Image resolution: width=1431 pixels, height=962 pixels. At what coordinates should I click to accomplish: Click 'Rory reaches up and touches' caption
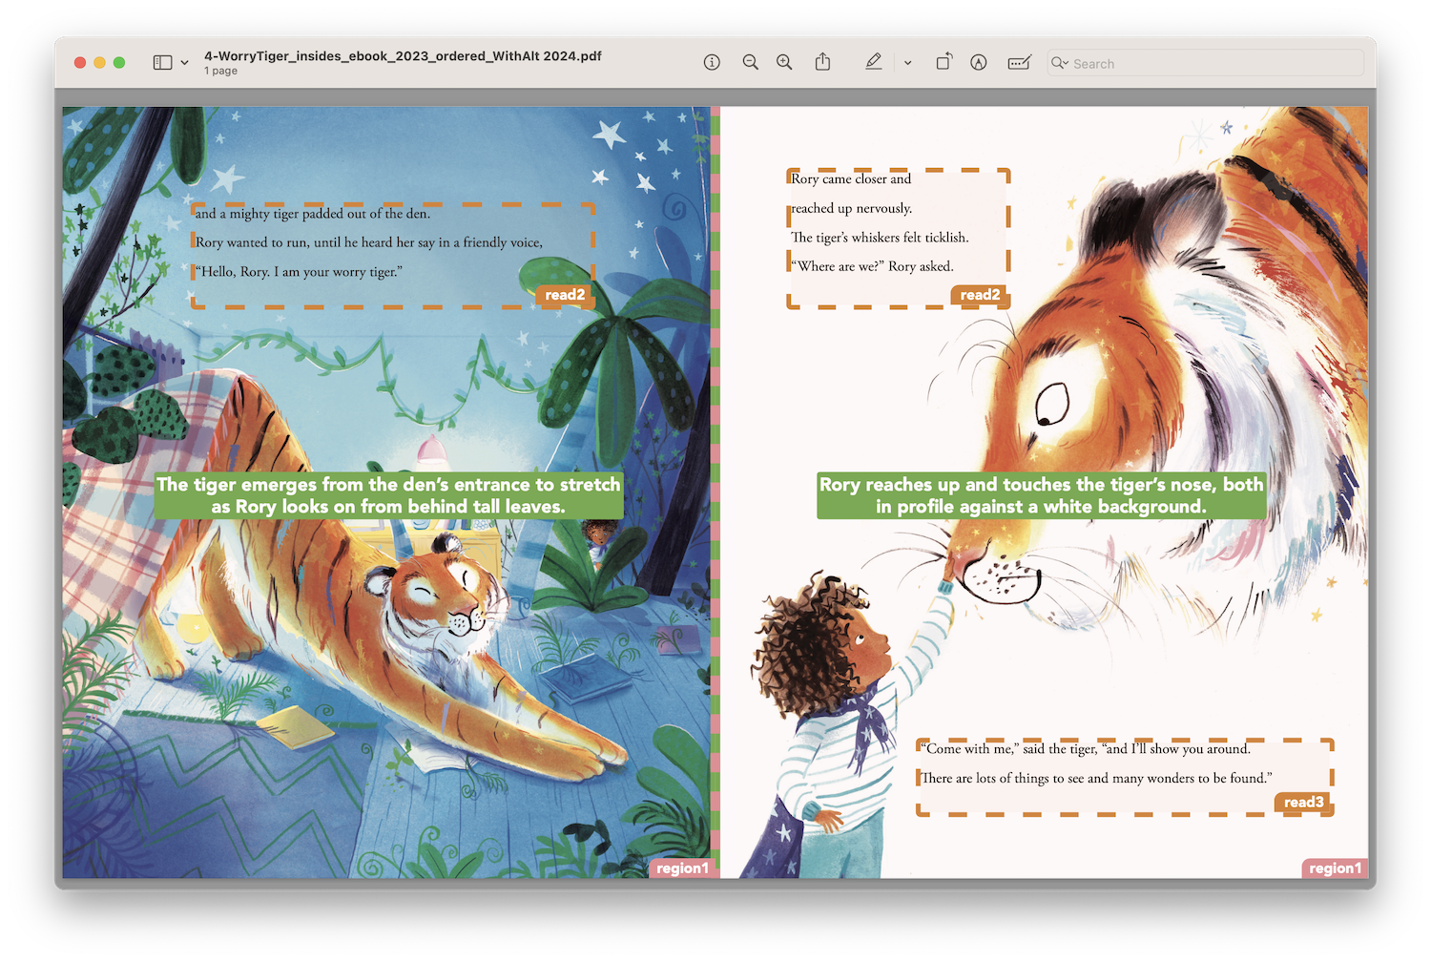point(1041,495)
